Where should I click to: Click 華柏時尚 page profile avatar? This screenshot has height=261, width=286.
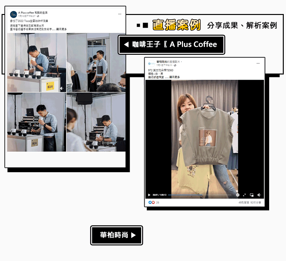click(x=152, y=63)
